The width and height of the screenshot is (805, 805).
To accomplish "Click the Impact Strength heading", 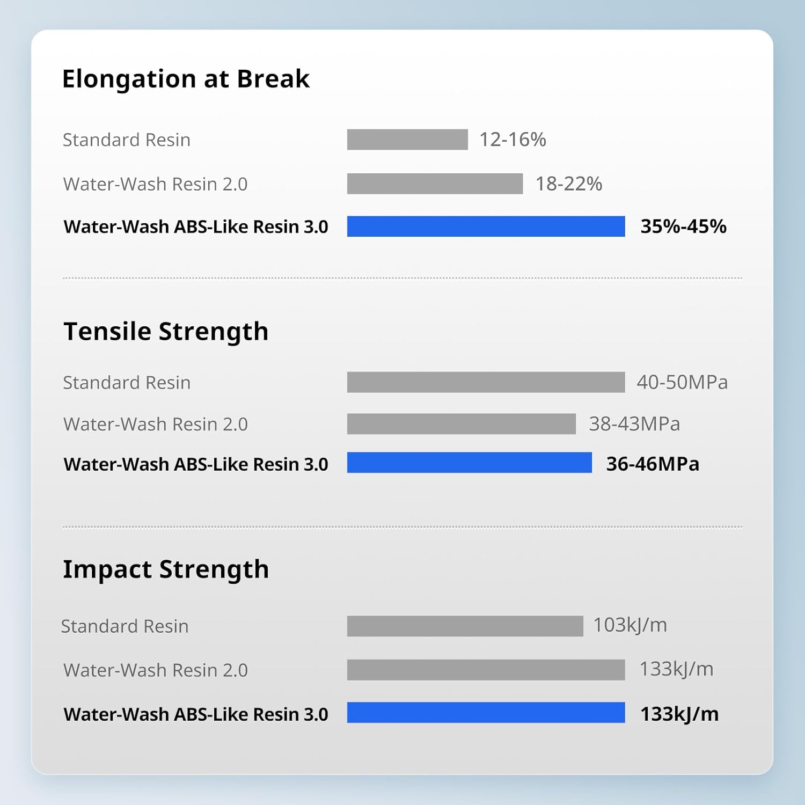I will (166, 569).
